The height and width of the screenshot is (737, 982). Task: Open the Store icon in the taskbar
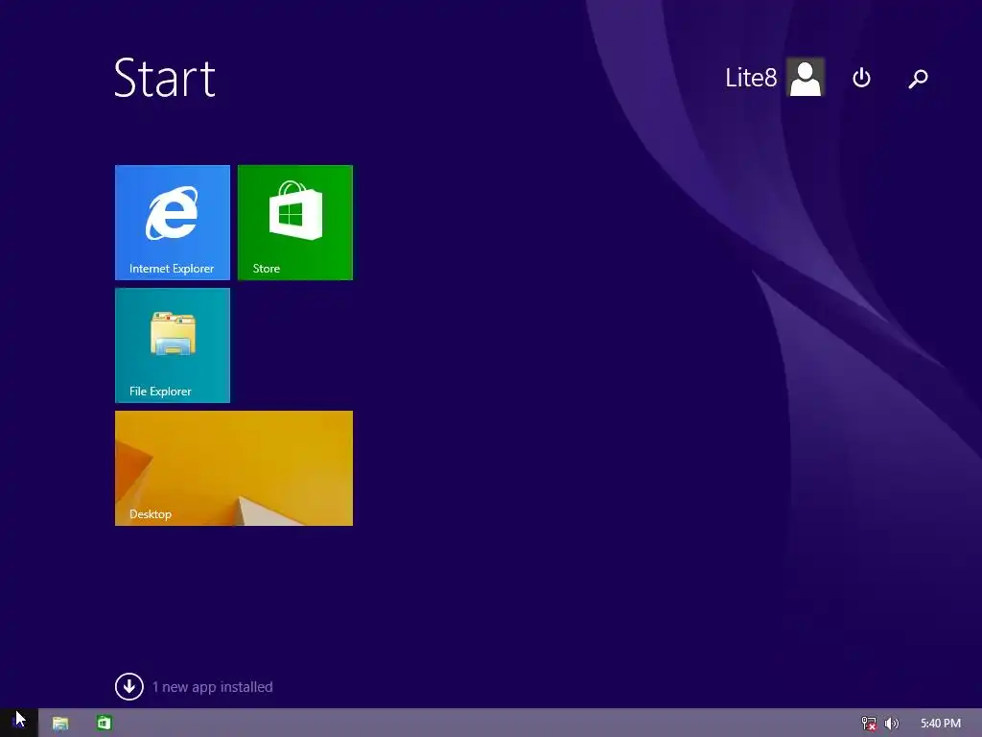coord(104,723)
